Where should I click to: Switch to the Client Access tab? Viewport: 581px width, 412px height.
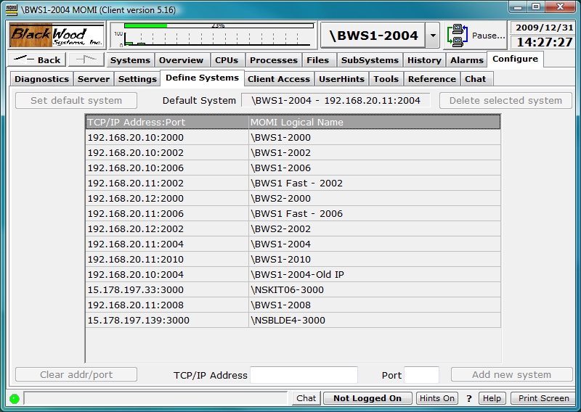[x=278, y=79]
